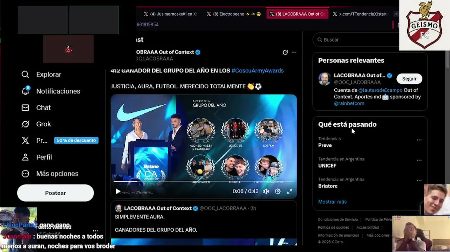This screenshot has height=252, width=450.
Task: Switch to Jus mernosketti en X tab
Action: (170, 14)
